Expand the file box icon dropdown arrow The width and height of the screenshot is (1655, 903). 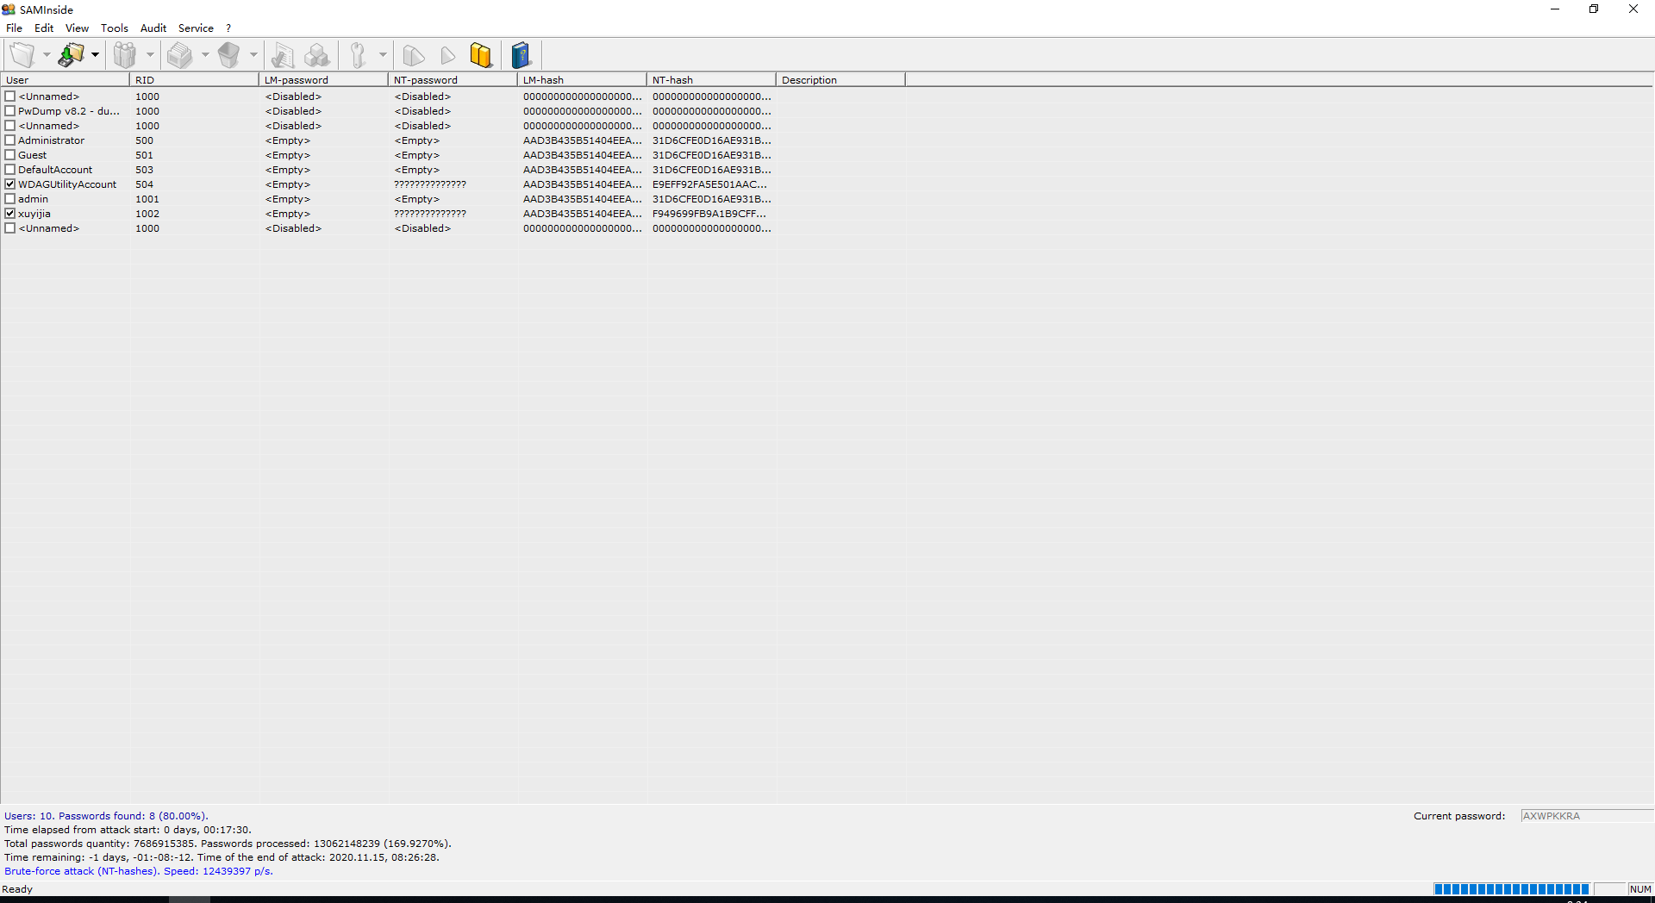point(205,55)
